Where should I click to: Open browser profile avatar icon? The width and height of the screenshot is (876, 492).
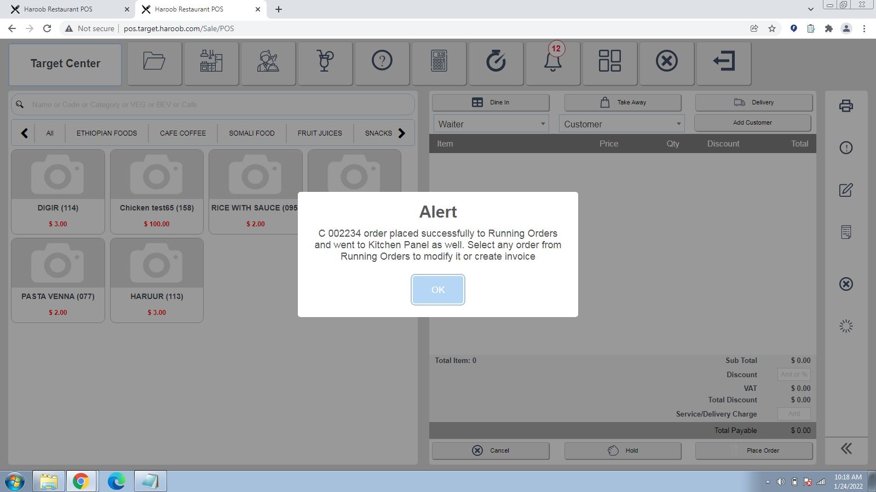pyautogui.click(x=846, y=28)
